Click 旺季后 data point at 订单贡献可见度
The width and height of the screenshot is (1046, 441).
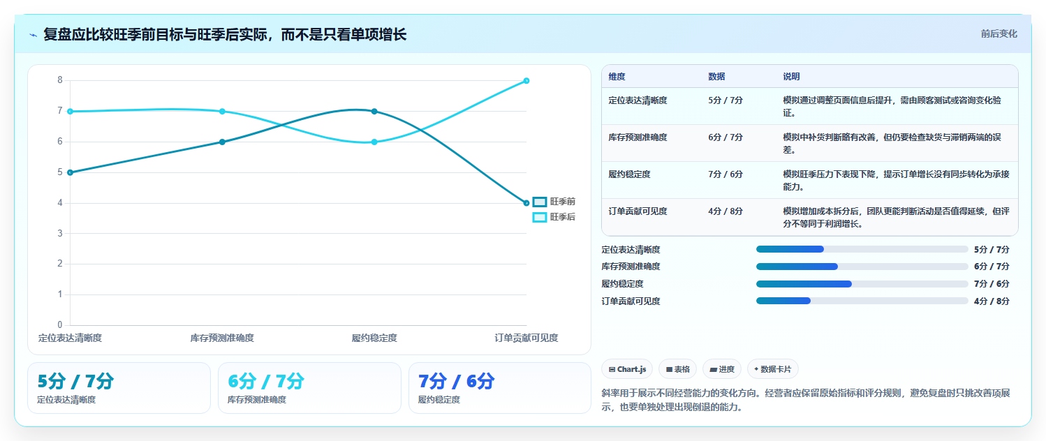point(526,80)
